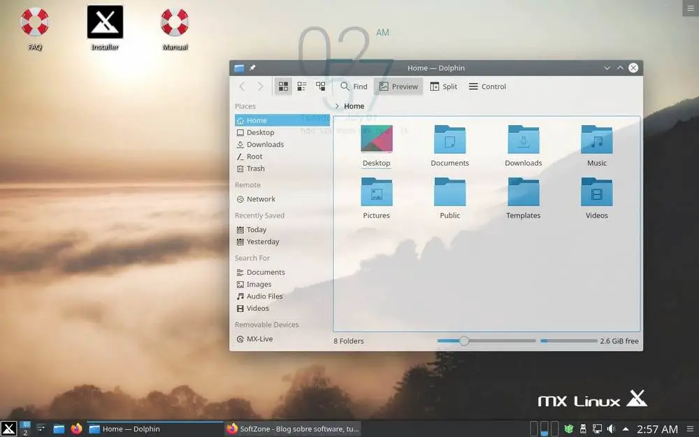Open green package updater tray icon
699x437 pixels.
(568, 429)
